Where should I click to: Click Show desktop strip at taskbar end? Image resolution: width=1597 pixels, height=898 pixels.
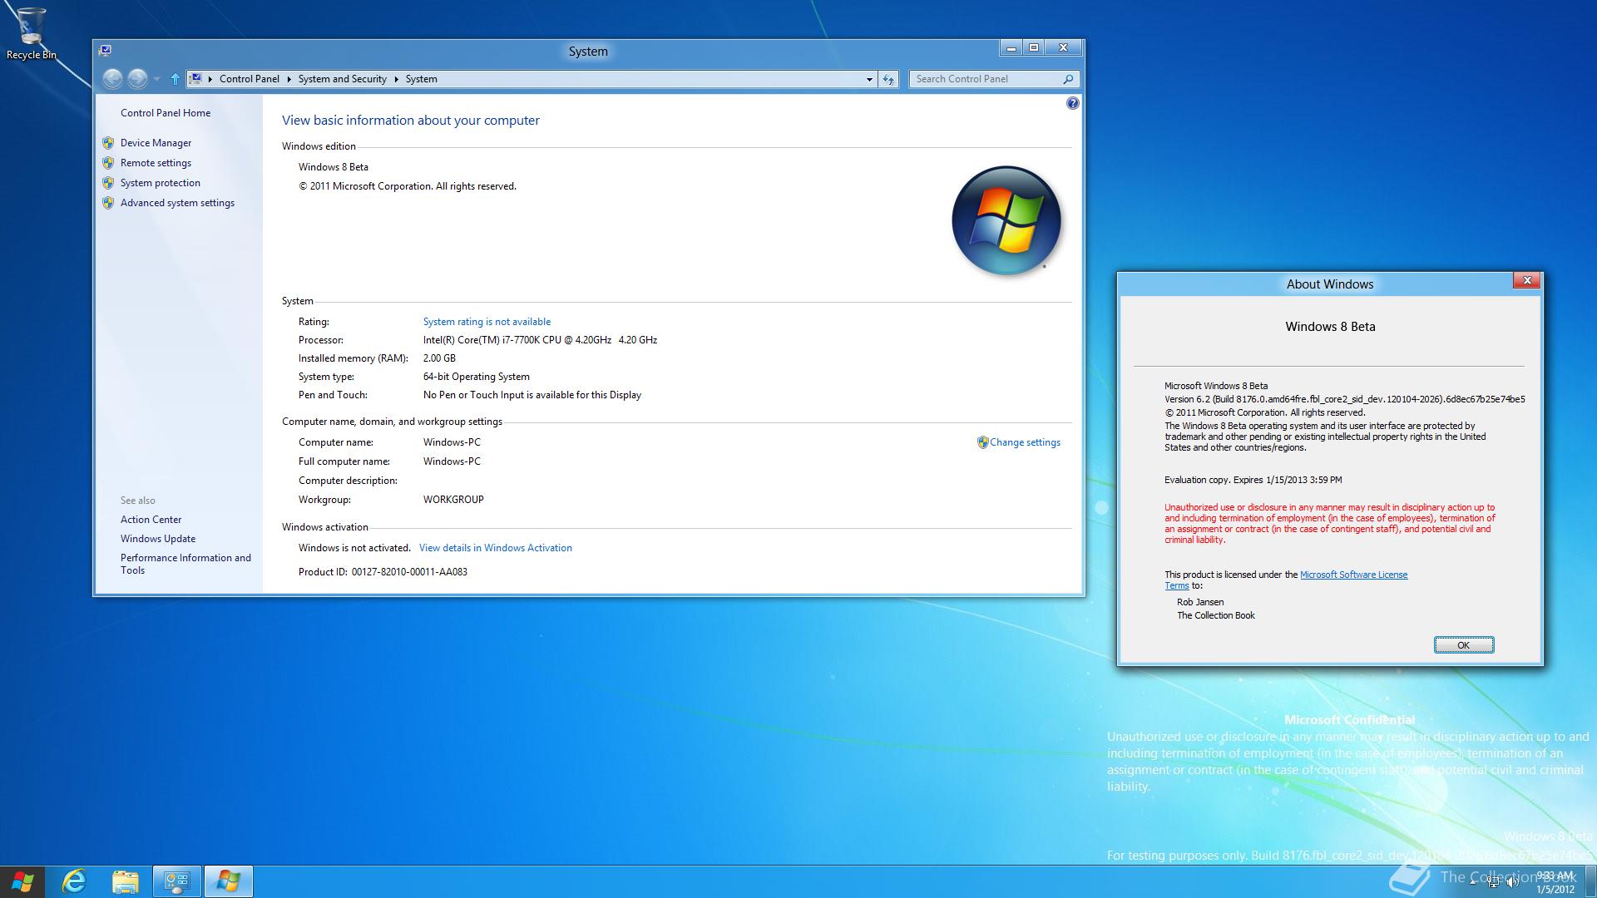(x=1592, y=881)
